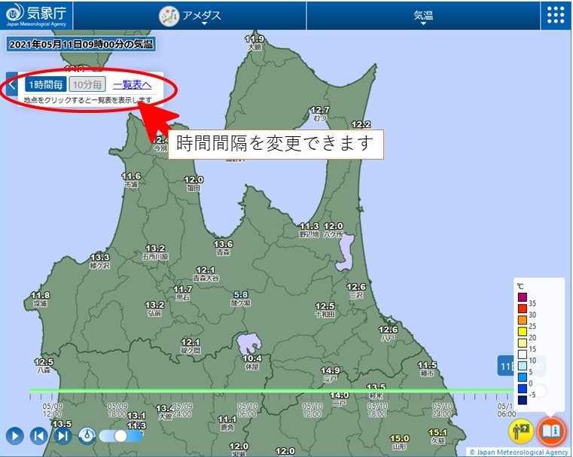Adjust the speed slider knob
573x457 pixels.
click(120, 436)
